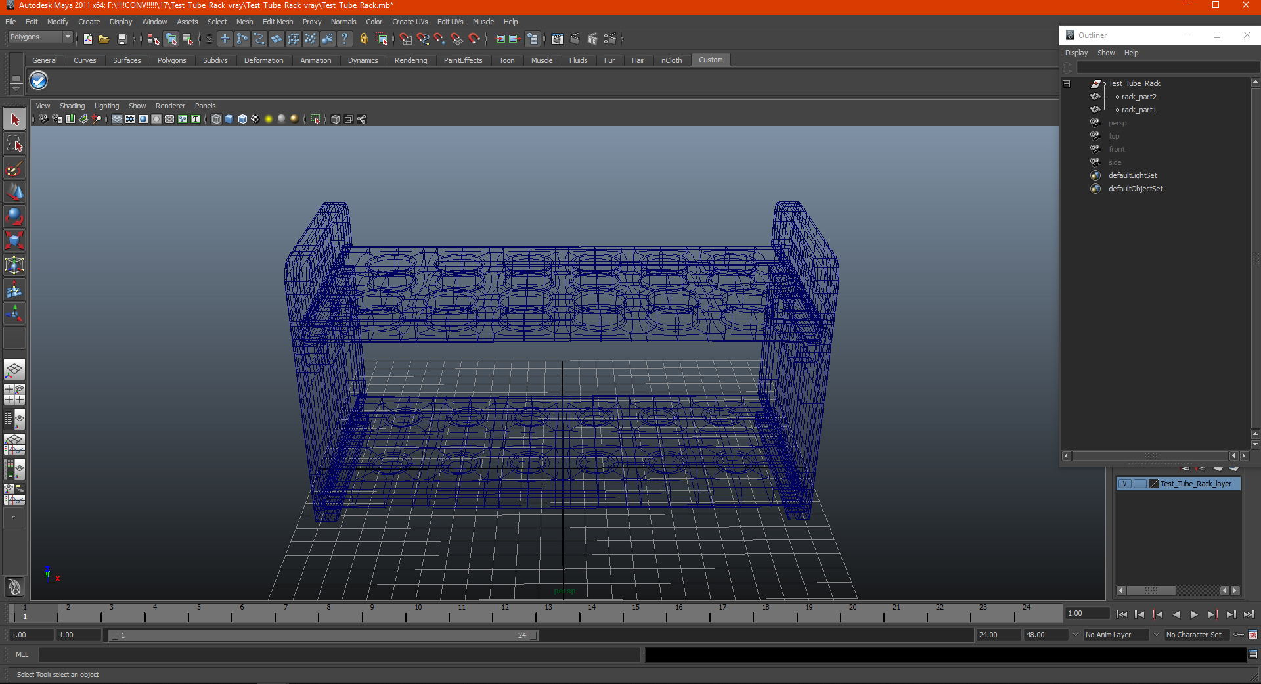This screenshot has width=1261, height=684.
Task: Toggle select by object type mode
Action: pyautogui.click(x=171, y=39)
